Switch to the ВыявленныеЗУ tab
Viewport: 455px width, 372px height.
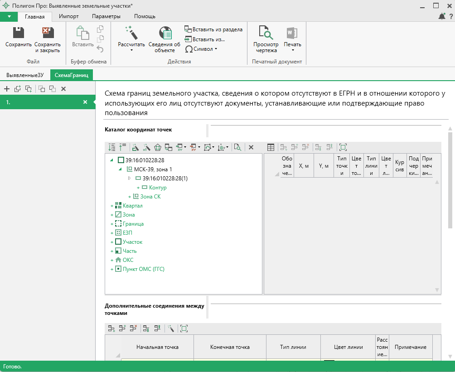tap(25, 75)
